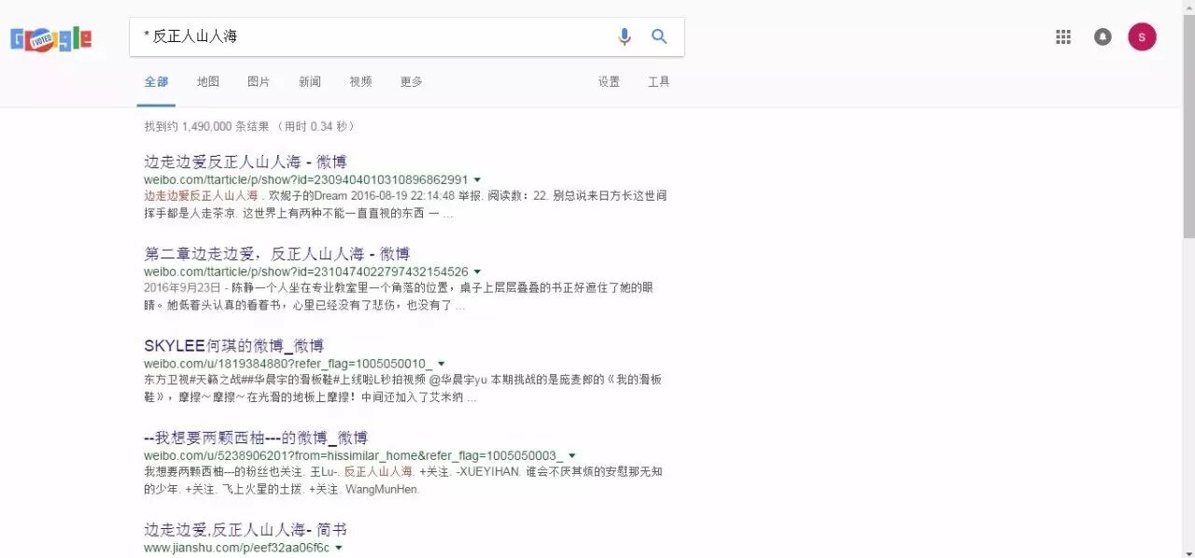Switch to the 视频 tab
Viewport: 1195px width, 558px height.
tap(360, 82)
